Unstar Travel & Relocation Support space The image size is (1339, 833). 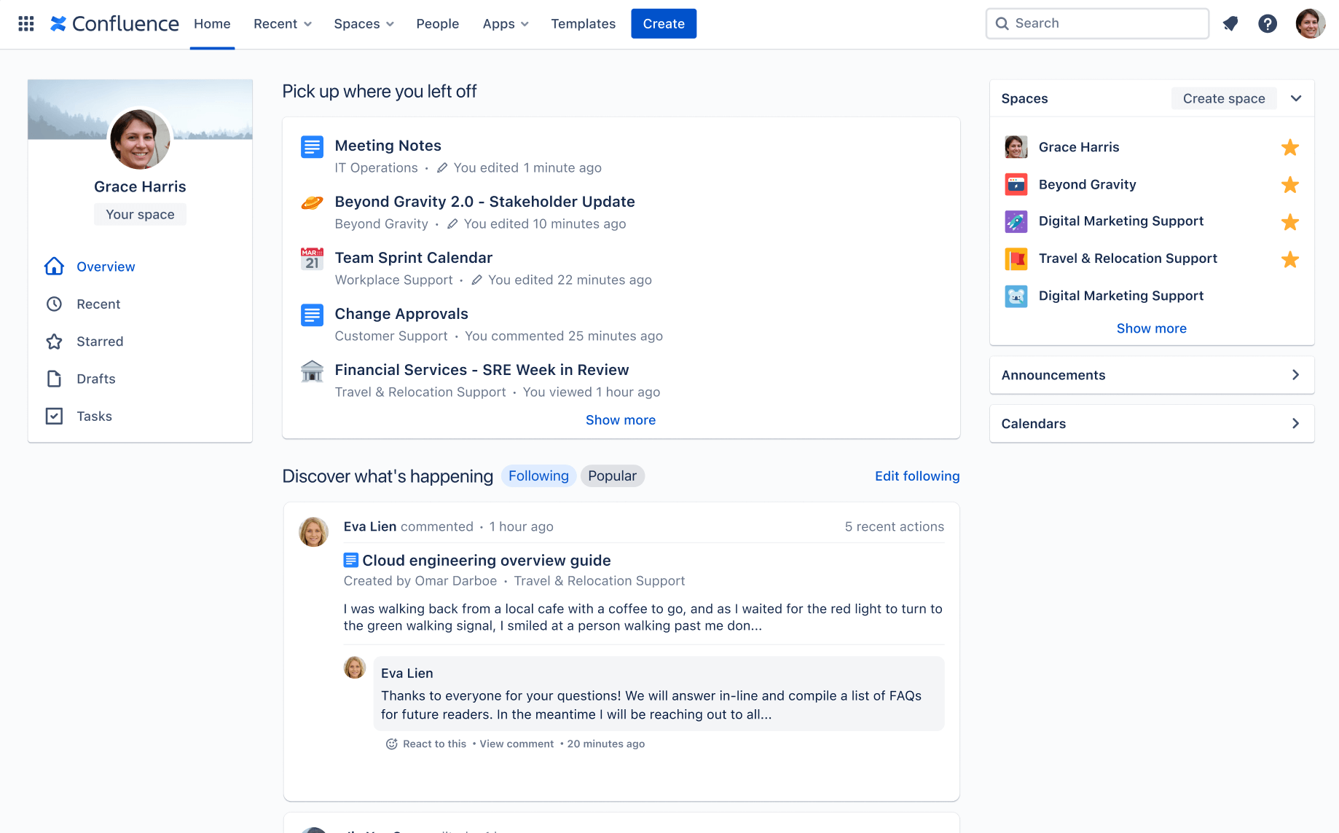[1290, 259]
